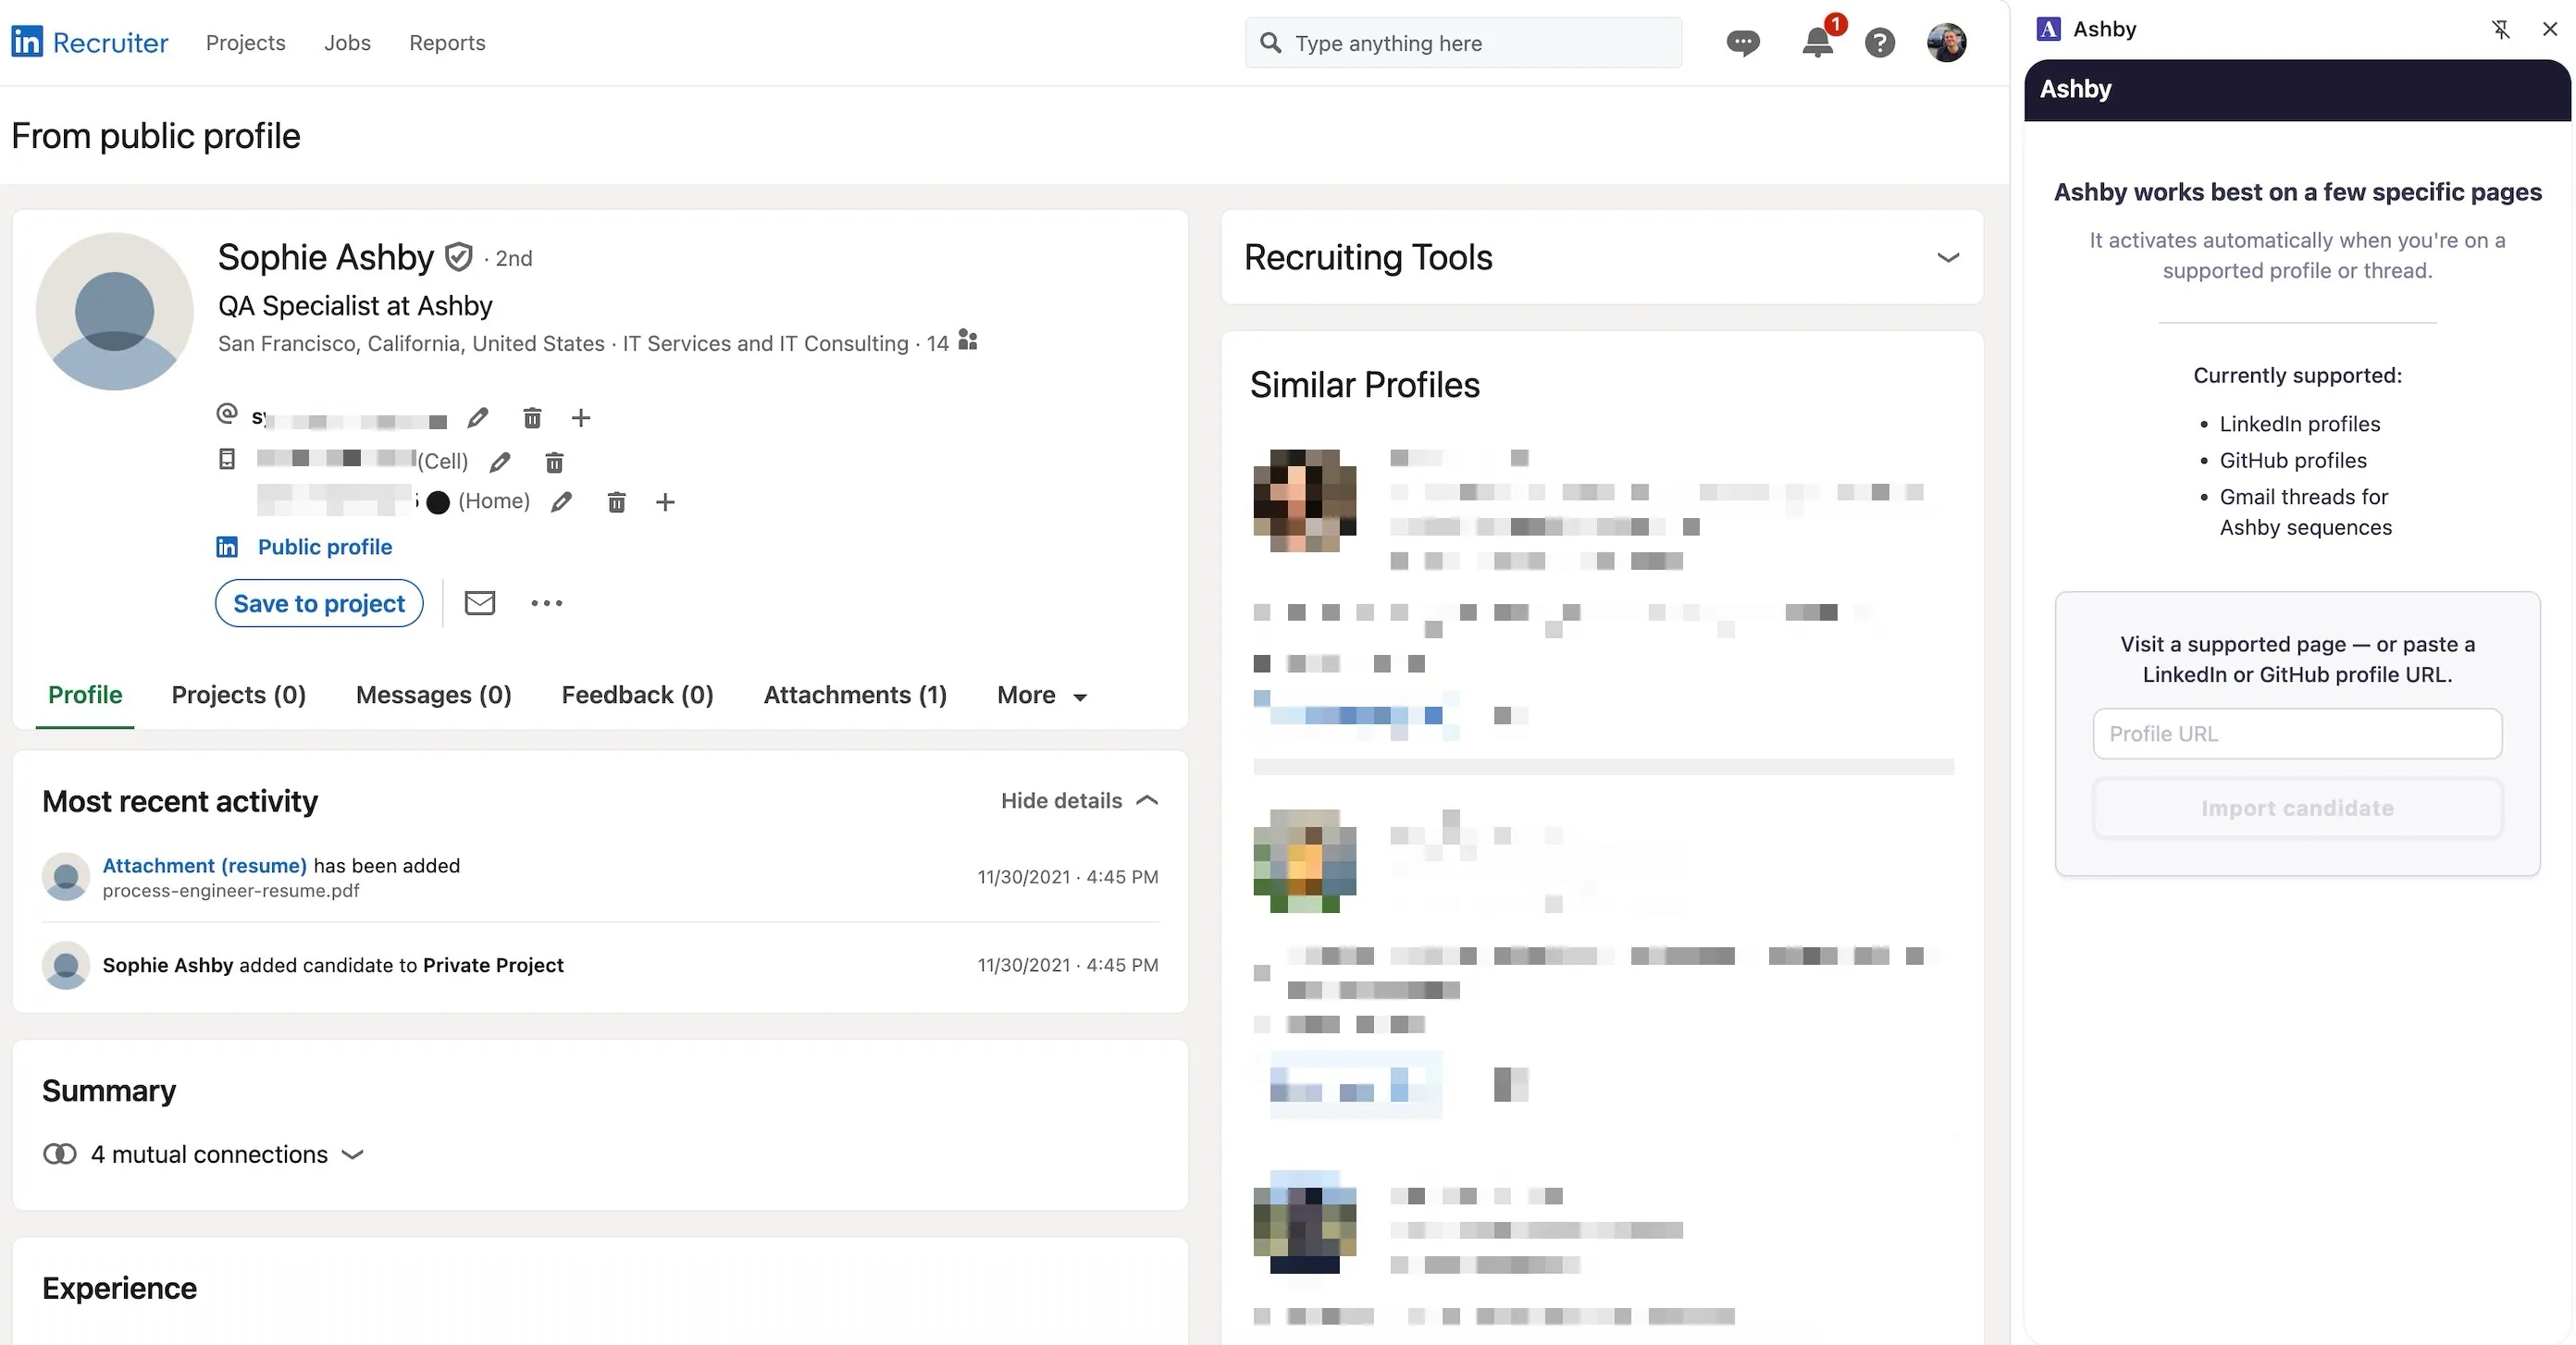
Task: Open the three-dot more actions menu
Action: pyautogui.click(x=547, y=603)
